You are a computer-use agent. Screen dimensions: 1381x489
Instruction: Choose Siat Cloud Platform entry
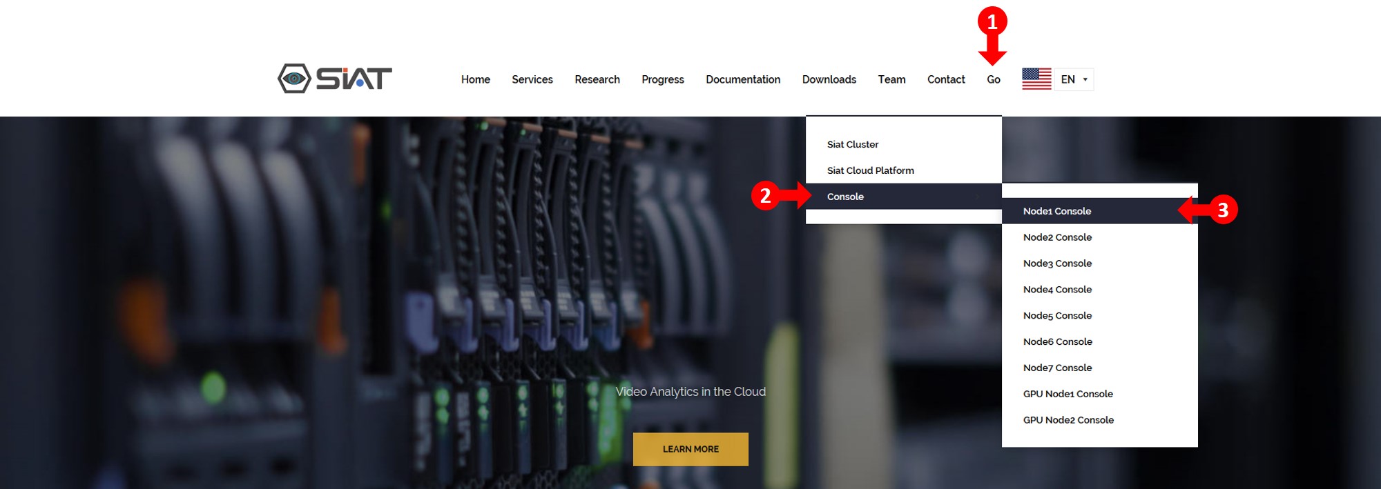coord(870,170)
